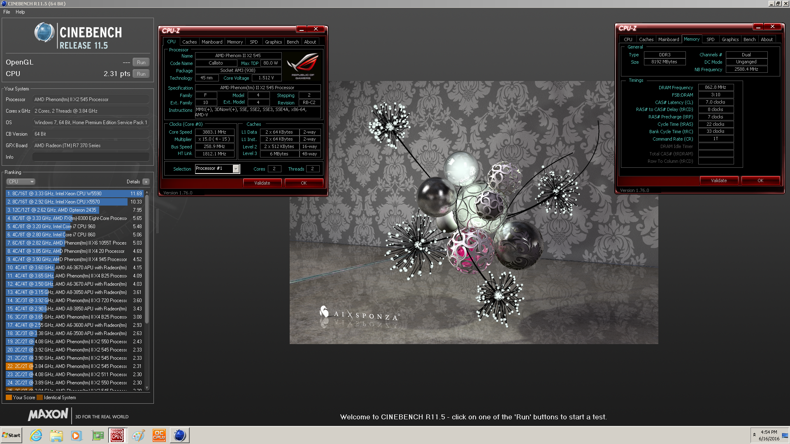Switch to Graphics tab in left CPU-Z

pyautogui.click(x=274, y=42)
